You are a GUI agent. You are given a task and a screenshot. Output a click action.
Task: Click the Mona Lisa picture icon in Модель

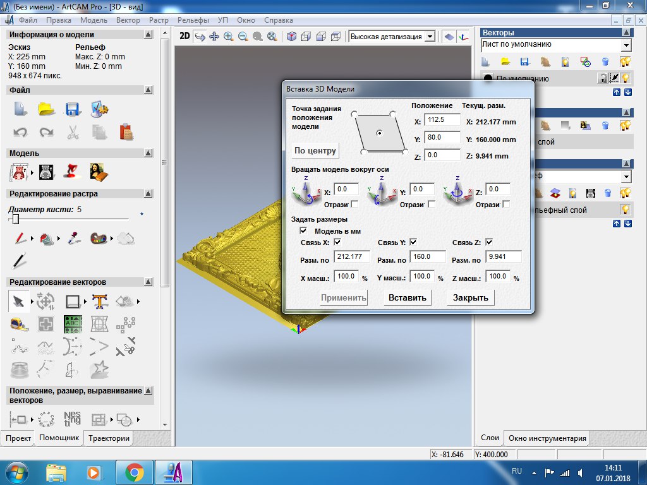(99, 172)
